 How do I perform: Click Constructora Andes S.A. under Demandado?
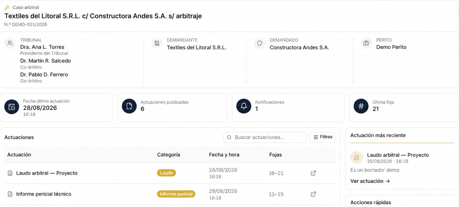pos(299,48)
